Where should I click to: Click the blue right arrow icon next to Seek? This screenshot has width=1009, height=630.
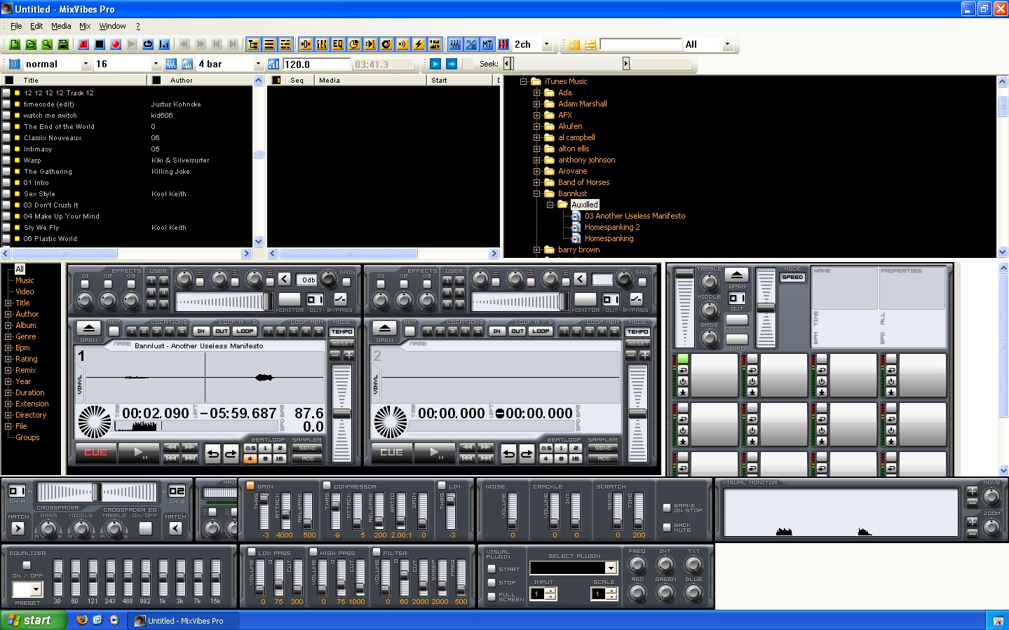tap(452, 64)
